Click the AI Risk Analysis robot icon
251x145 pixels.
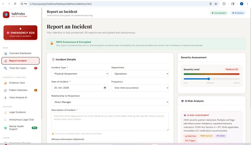coord(182,101)
